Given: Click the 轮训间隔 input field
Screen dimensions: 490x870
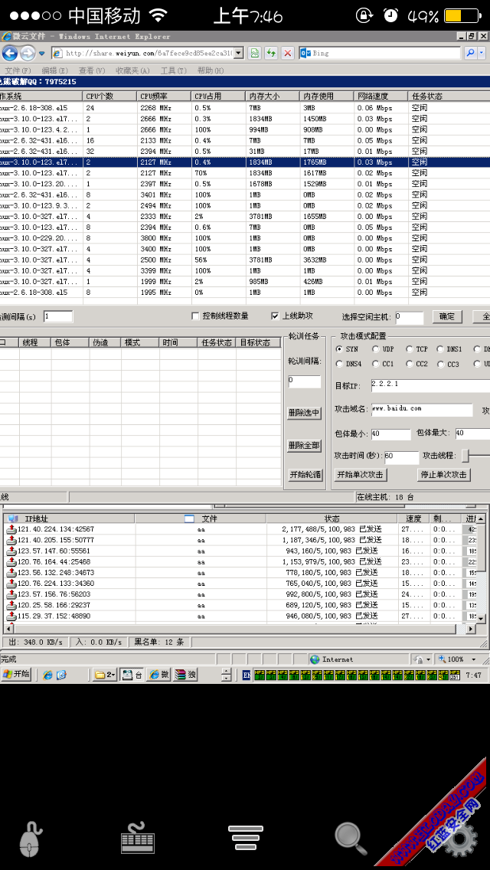Looking at the screenshot, I should click(x=304, y=381).
